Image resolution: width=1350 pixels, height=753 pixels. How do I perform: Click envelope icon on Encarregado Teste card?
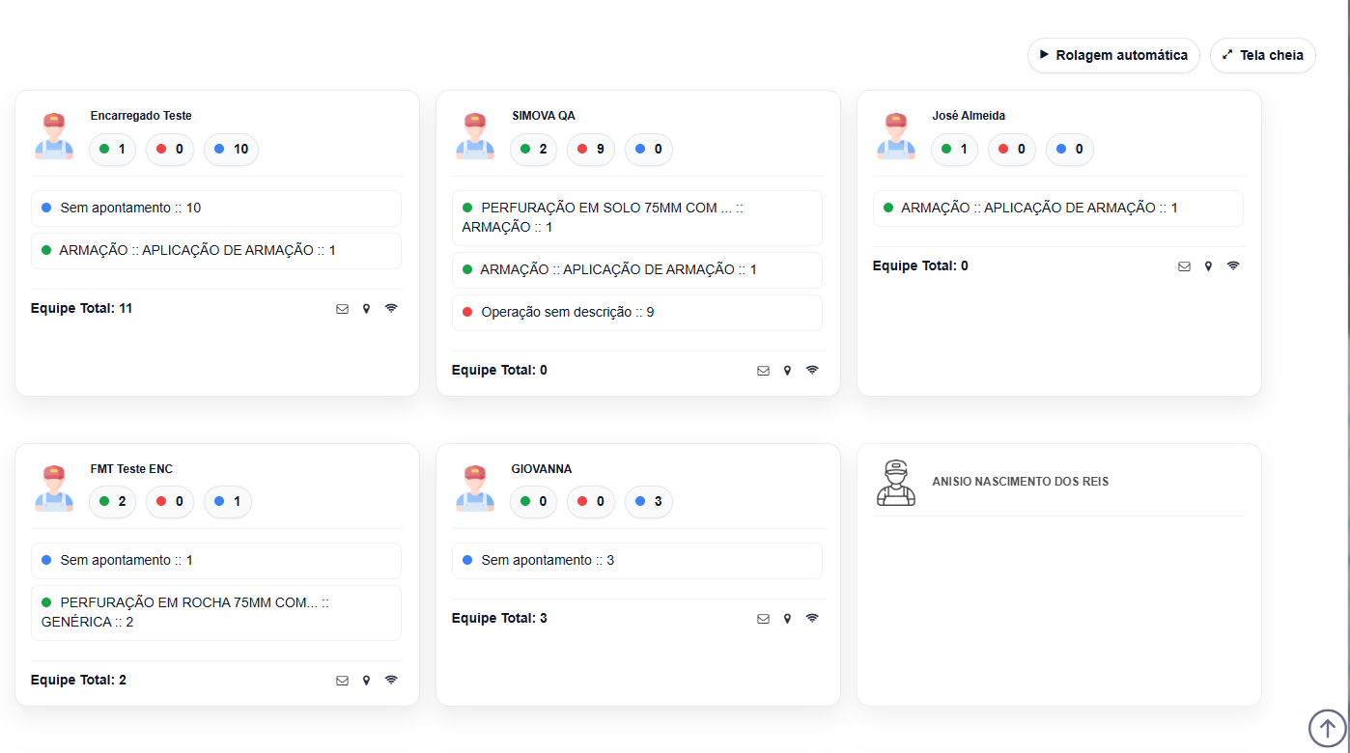pyautogui.click(x=342, y=309)
